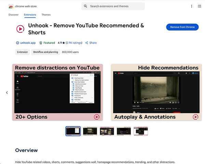Open the Google apps grid
This screenshot has width=205, height=164.
click(x=200, y=6)
